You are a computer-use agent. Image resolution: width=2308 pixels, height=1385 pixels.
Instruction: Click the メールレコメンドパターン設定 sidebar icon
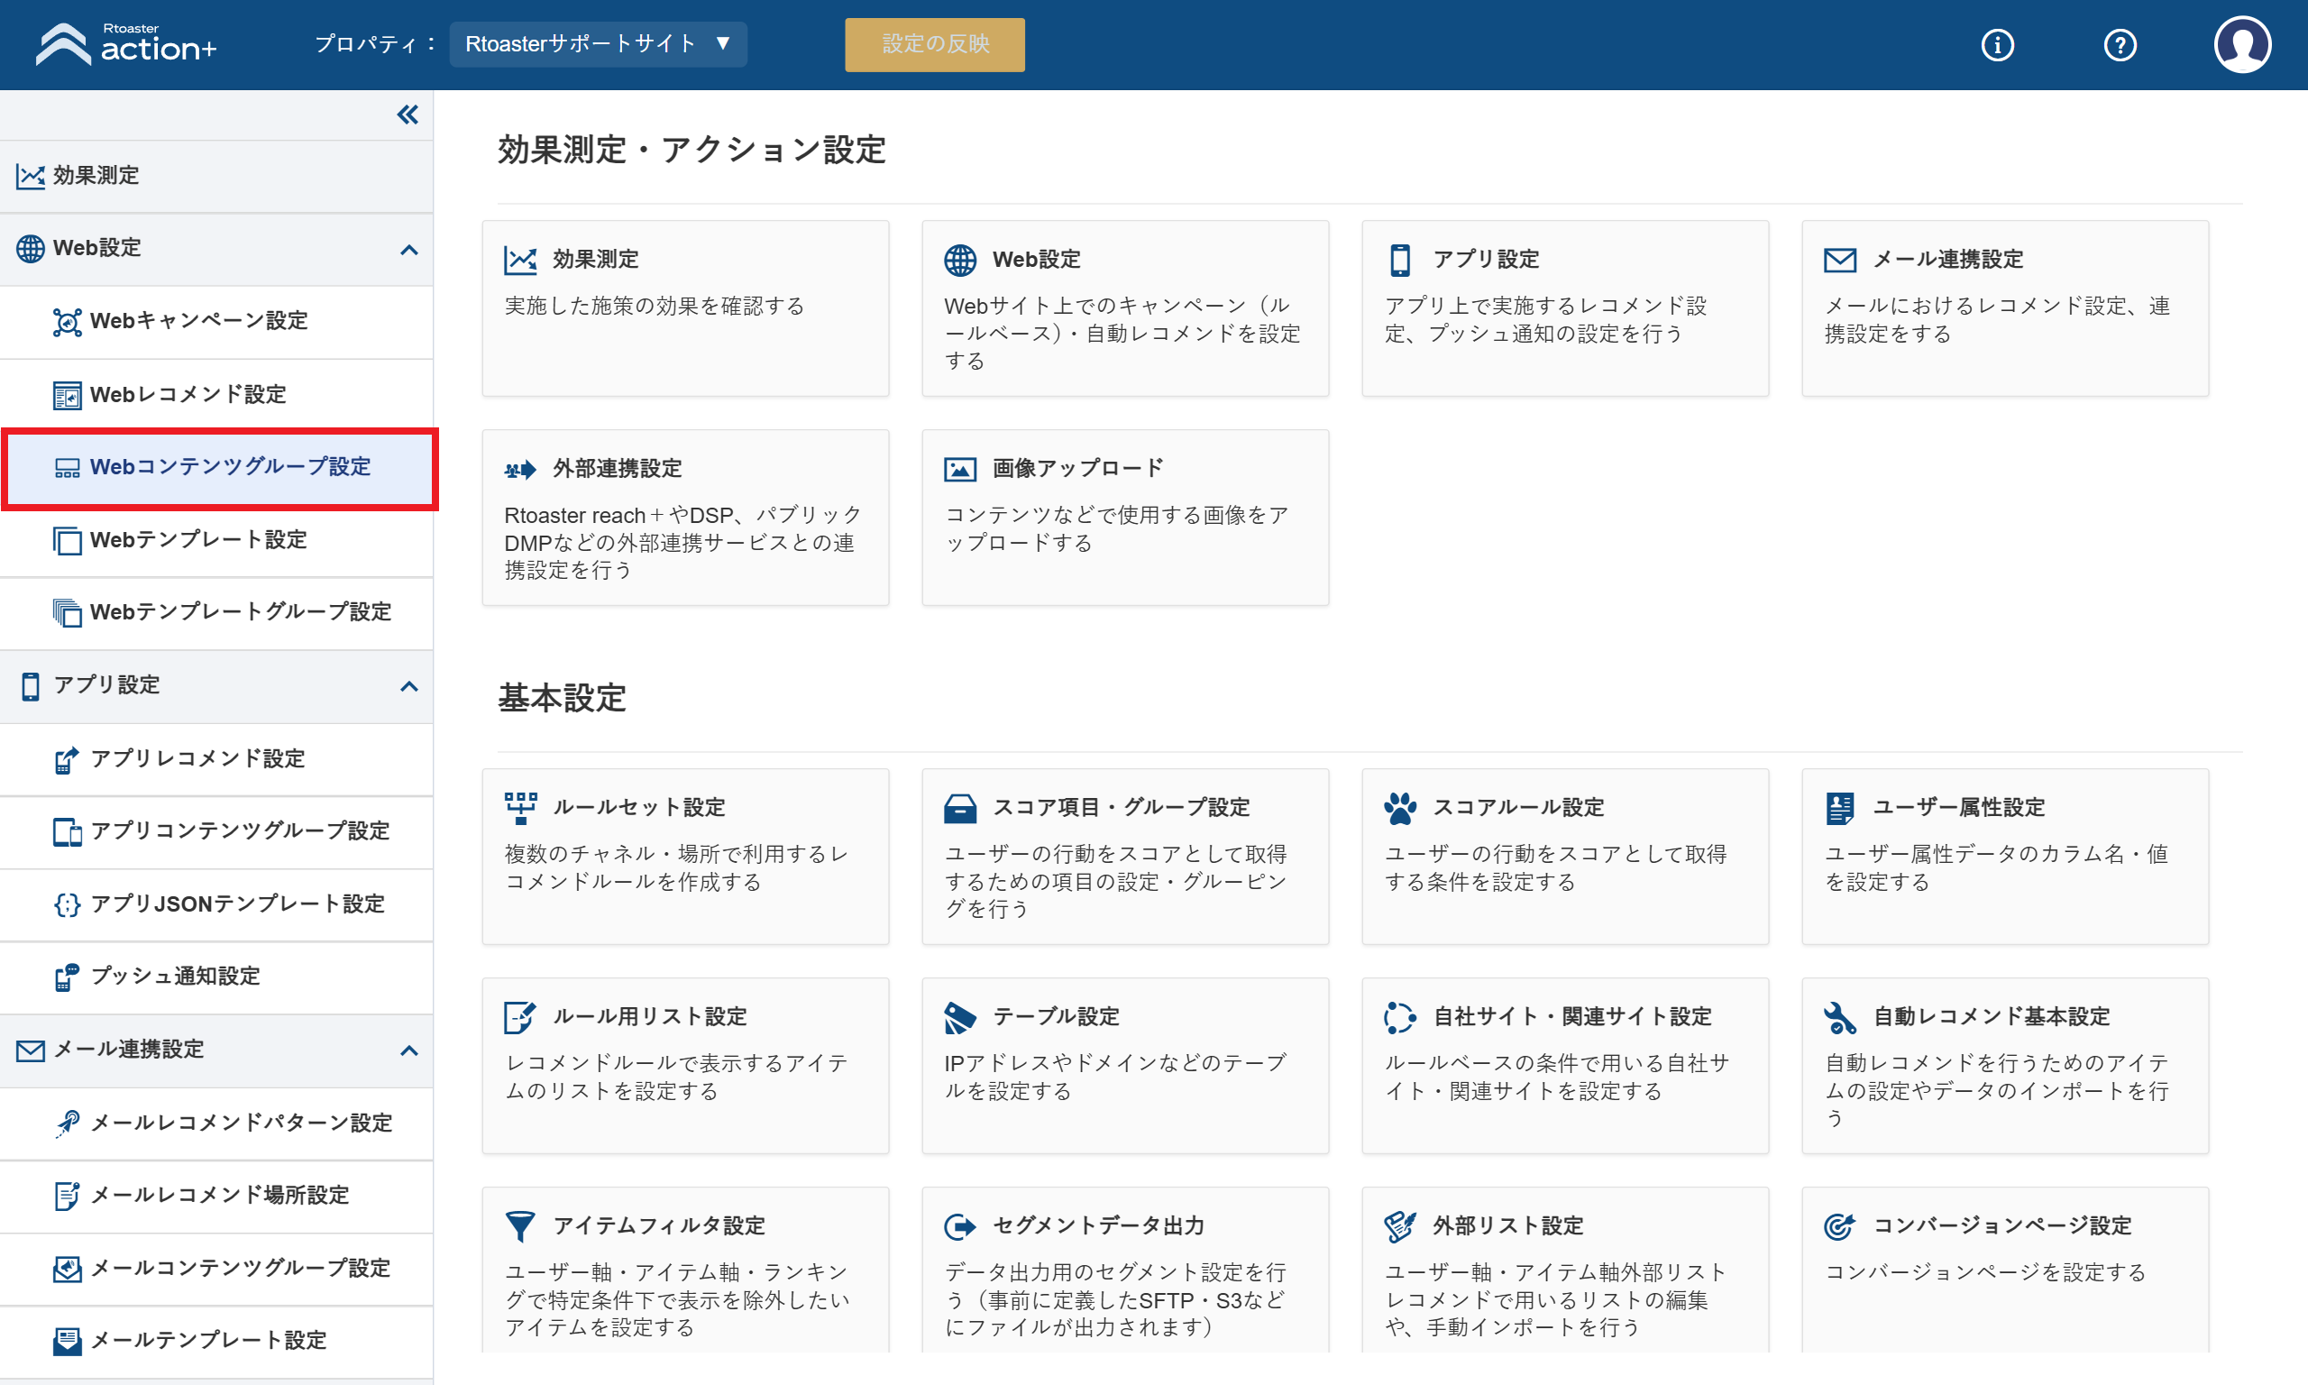68,1123
